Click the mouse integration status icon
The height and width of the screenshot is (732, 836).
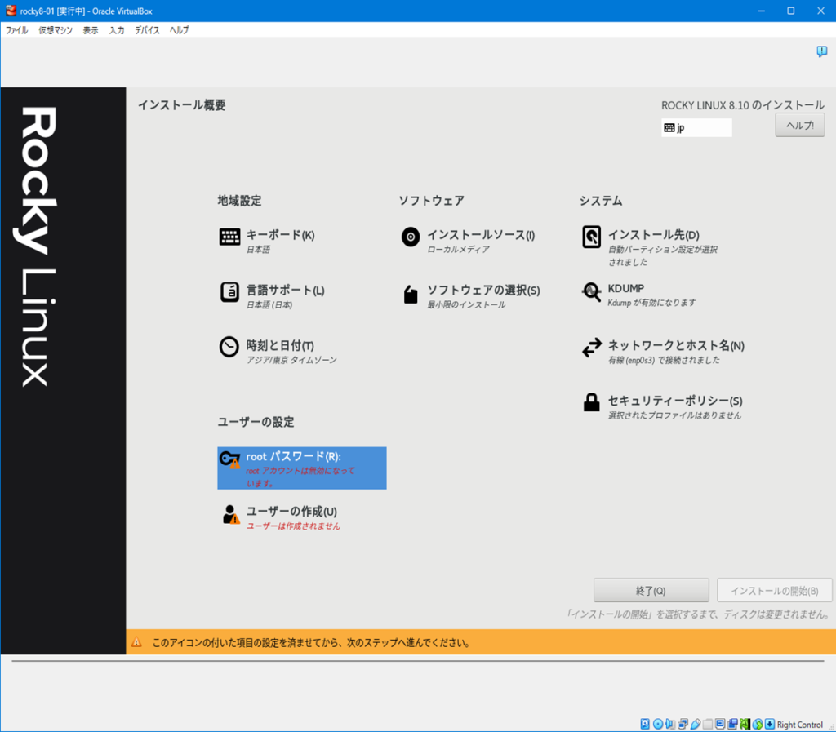[x=757, y=724]
